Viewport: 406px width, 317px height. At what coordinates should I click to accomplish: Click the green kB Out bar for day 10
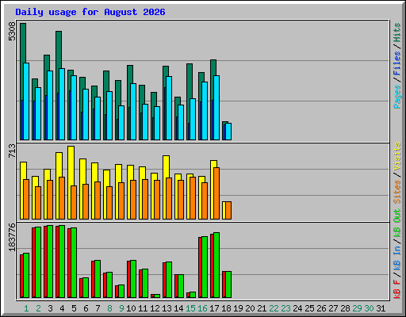133,279
